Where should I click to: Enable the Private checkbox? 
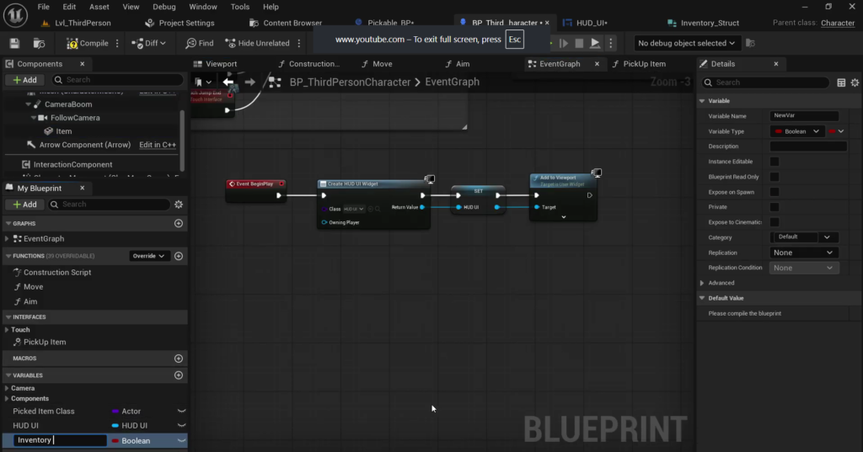pos(775,207)
